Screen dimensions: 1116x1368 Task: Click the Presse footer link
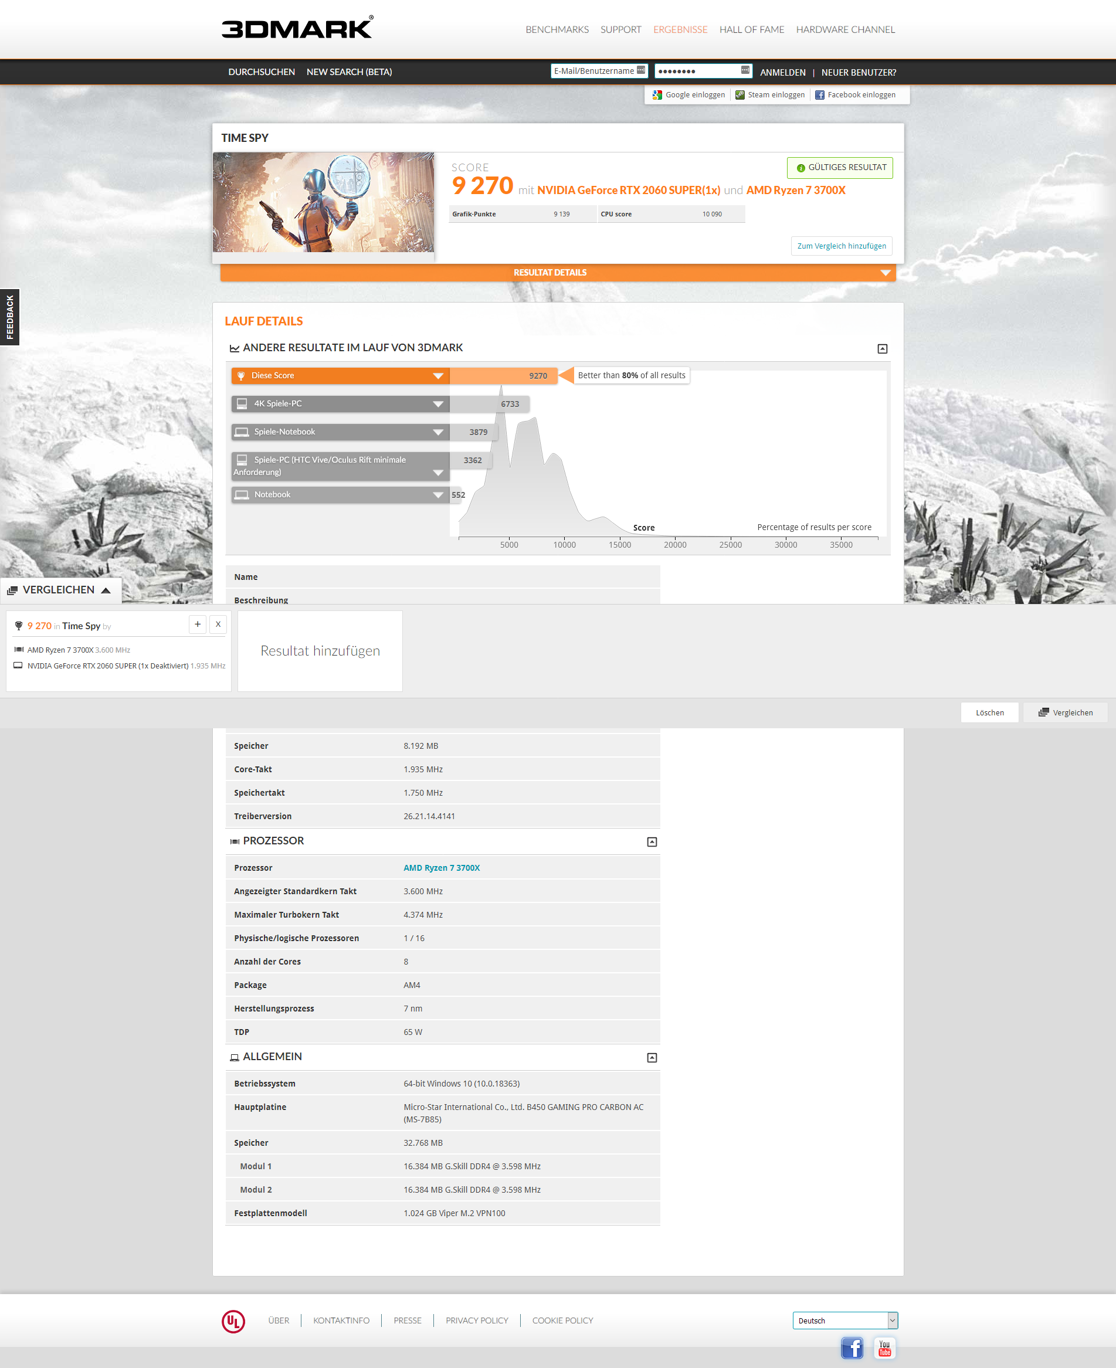pos(408,1321)
